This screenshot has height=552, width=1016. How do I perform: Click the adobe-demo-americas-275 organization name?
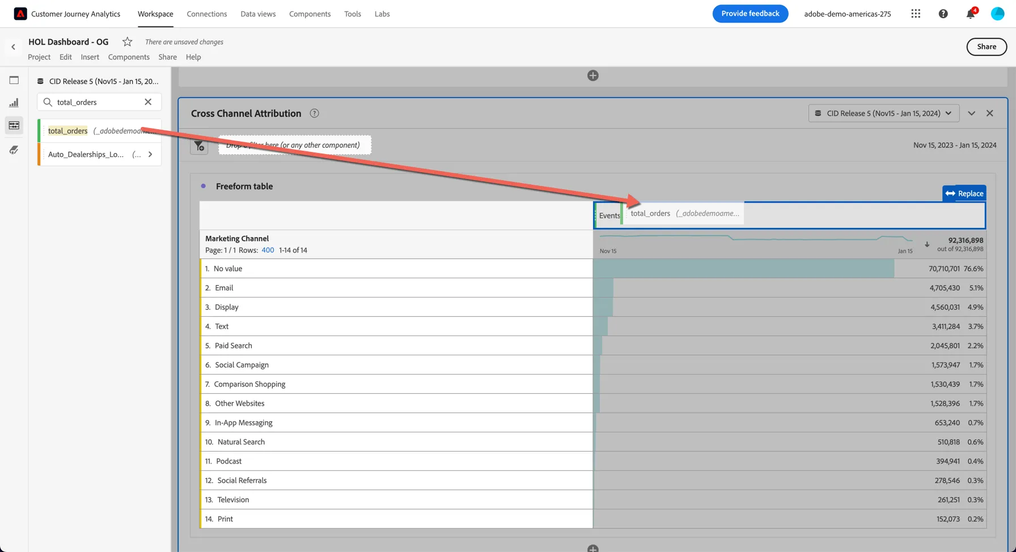[x=848, y=14]
